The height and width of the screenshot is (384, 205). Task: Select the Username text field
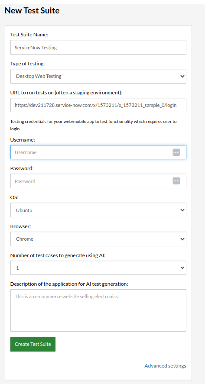98,152
